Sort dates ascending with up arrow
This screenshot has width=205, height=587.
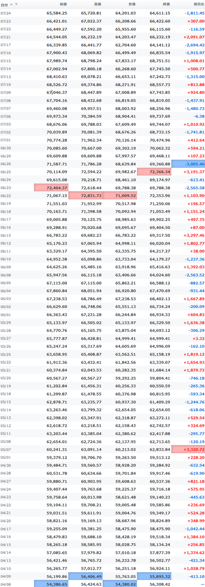tap(11, 4)
